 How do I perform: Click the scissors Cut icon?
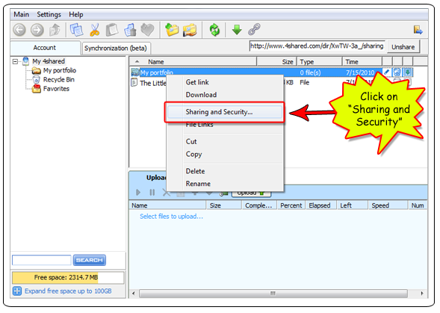point(95,30)
